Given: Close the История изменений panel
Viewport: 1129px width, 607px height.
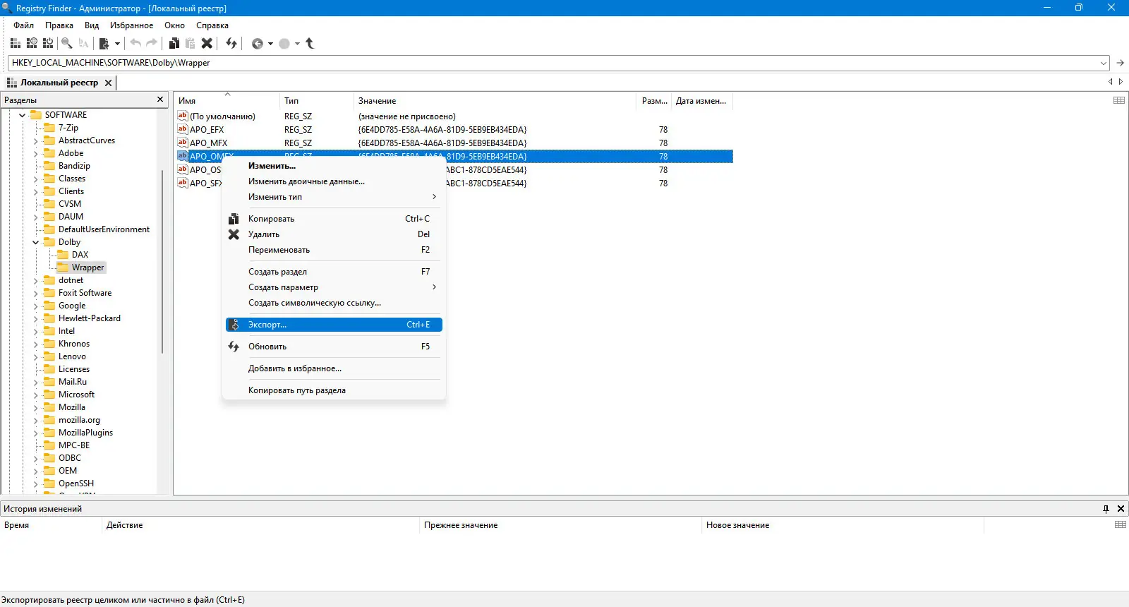Looking at the screenshot, I should (1121, 508).
